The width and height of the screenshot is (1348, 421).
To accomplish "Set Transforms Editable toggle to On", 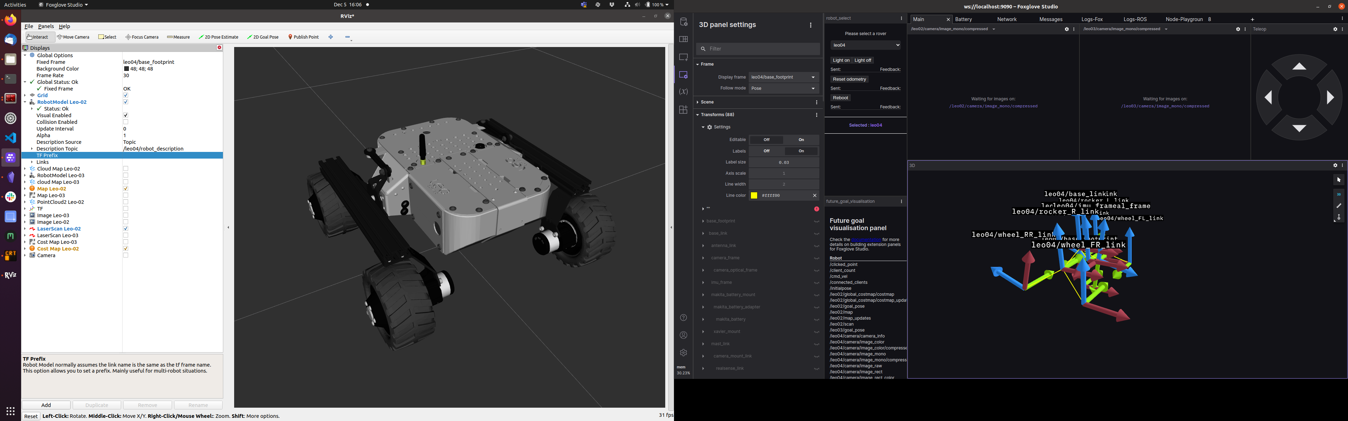I will tap(801, 140).
